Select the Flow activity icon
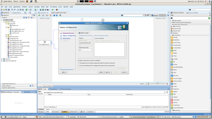Viewport: 212px width, 119px height. tap(172, 56)
